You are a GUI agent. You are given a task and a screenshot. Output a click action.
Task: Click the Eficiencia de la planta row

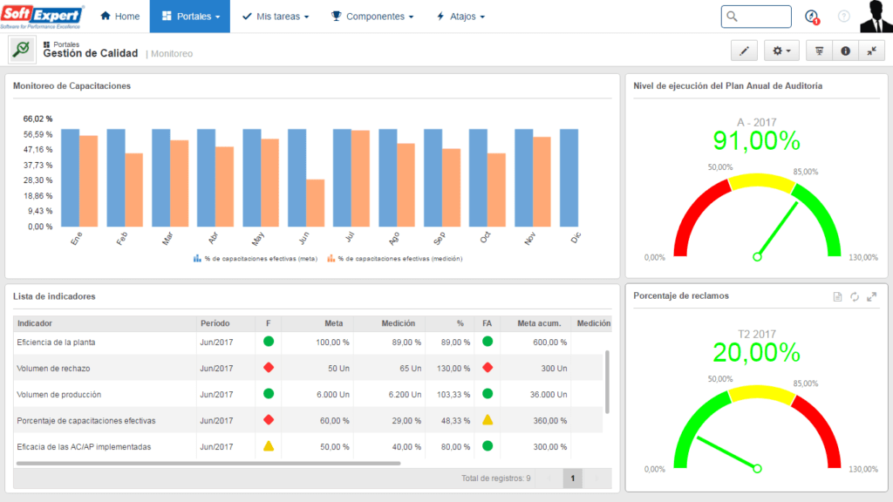point(308,342)
